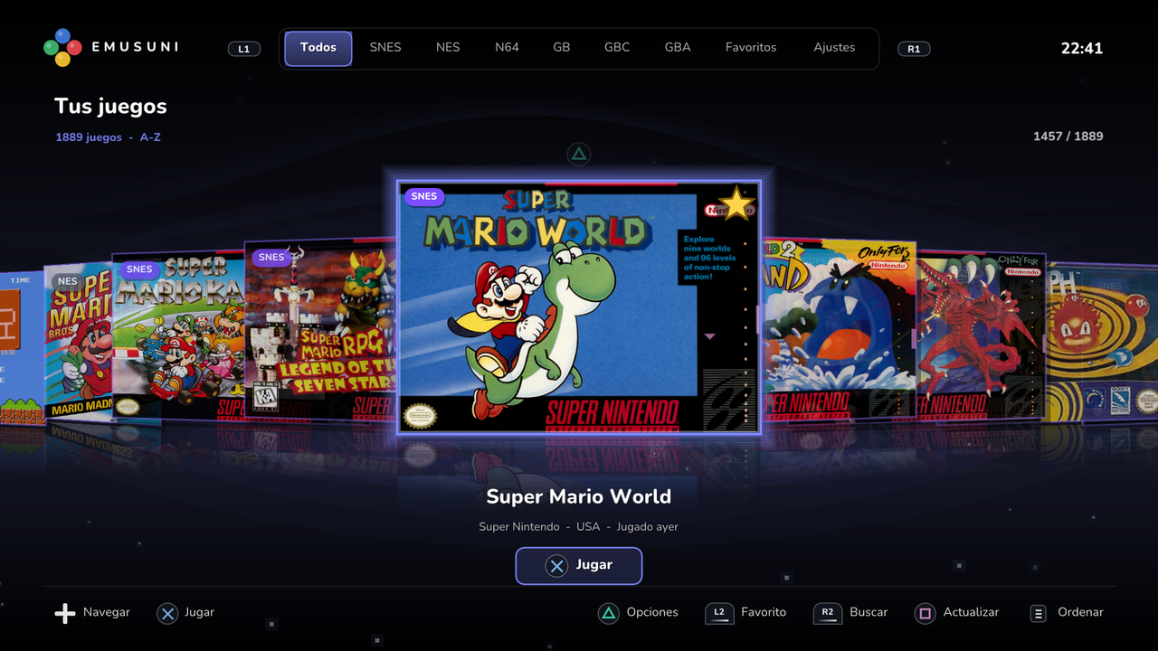Screen dimensions: 1158x651
Task: Switch to the NES tab
Action: click(448, 48)
